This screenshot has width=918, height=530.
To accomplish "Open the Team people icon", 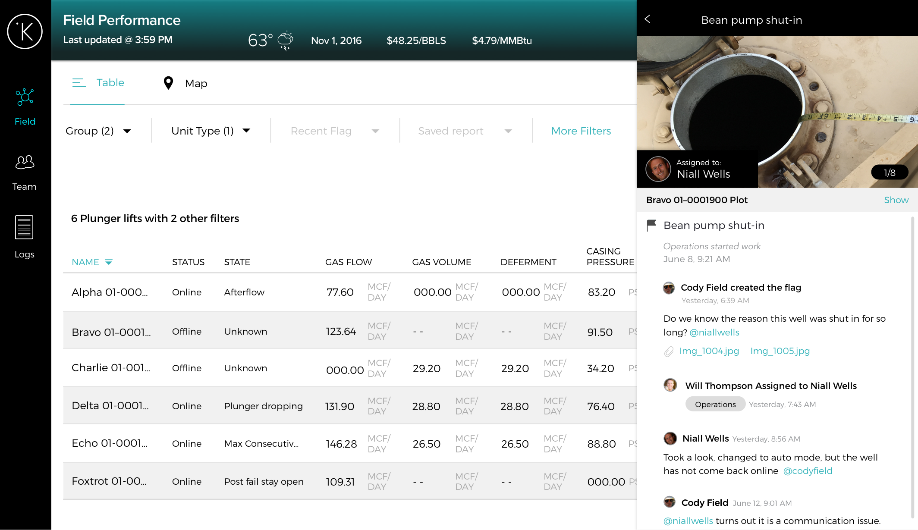I will (25, 162).
